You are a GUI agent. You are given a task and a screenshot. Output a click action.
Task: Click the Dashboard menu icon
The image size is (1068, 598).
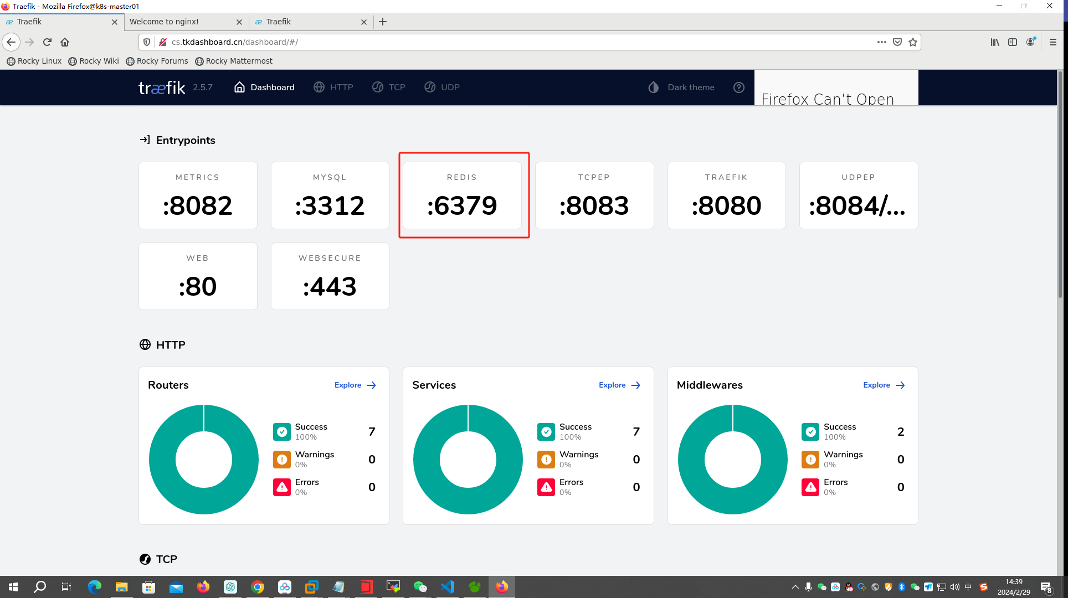(240, 87)
